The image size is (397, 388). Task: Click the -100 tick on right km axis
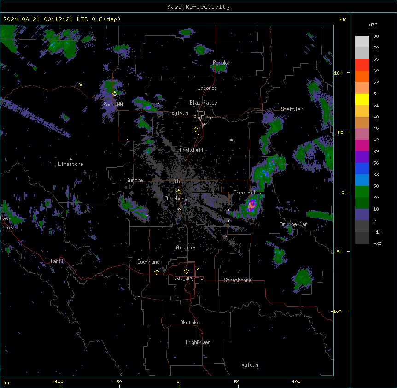(337, 311)
